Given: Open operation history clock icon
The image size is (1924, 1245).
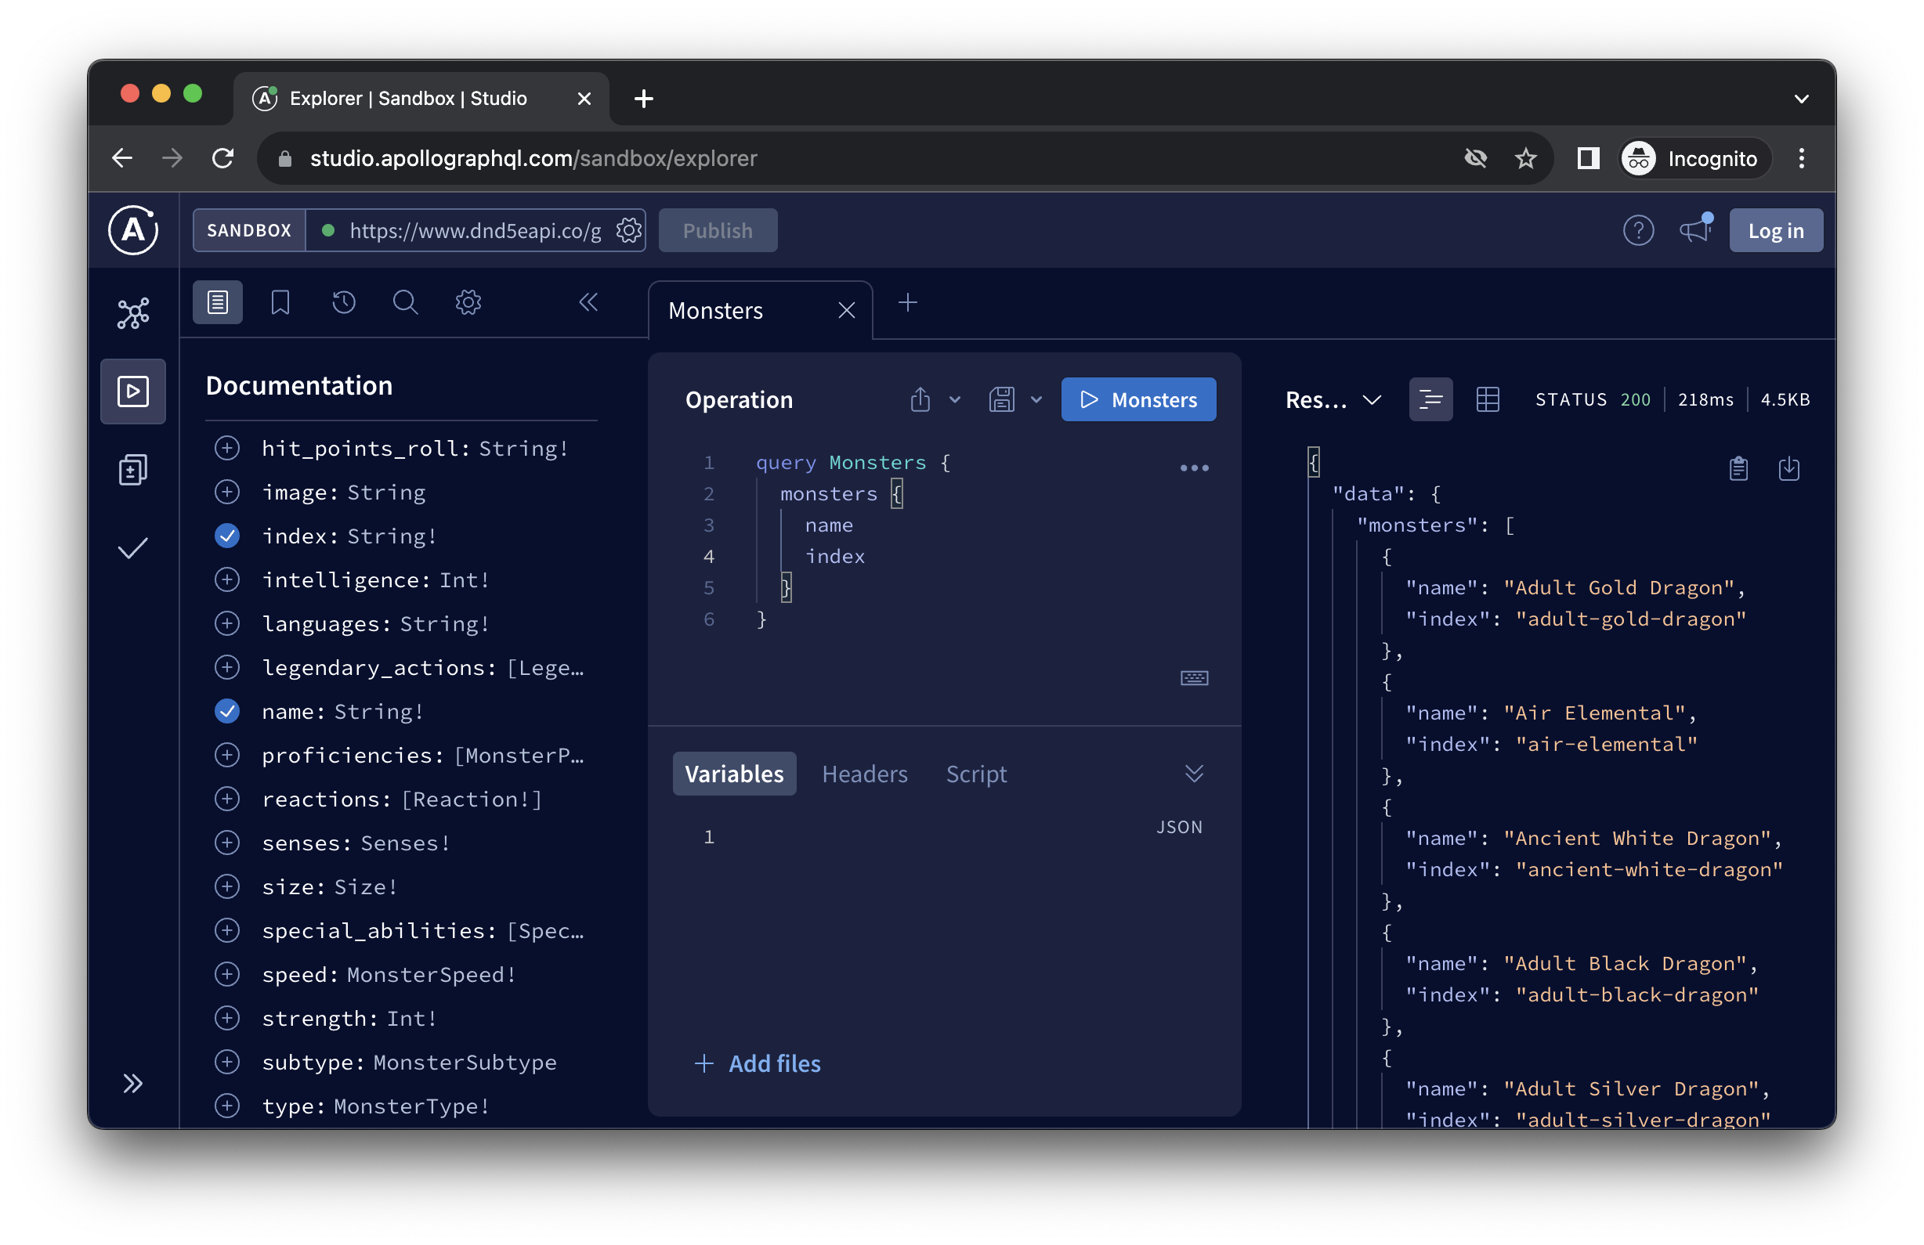Looking at the screenshot, I should click(x=344, y=303).
